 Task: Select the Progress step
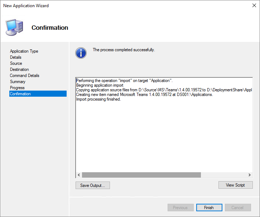pyautogui.click(x=17, y=88)
